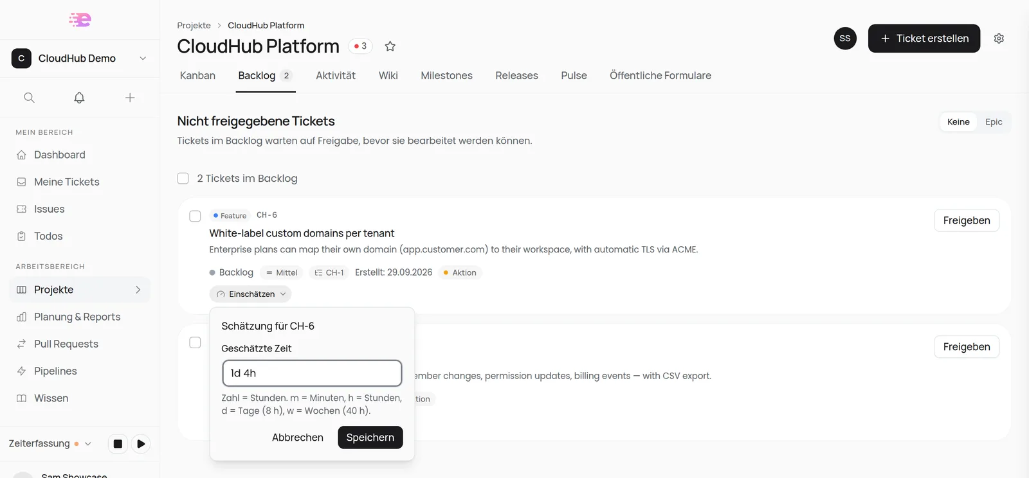Open Planung & Reports
1029x478 pixels.
[x=80, y=317]
